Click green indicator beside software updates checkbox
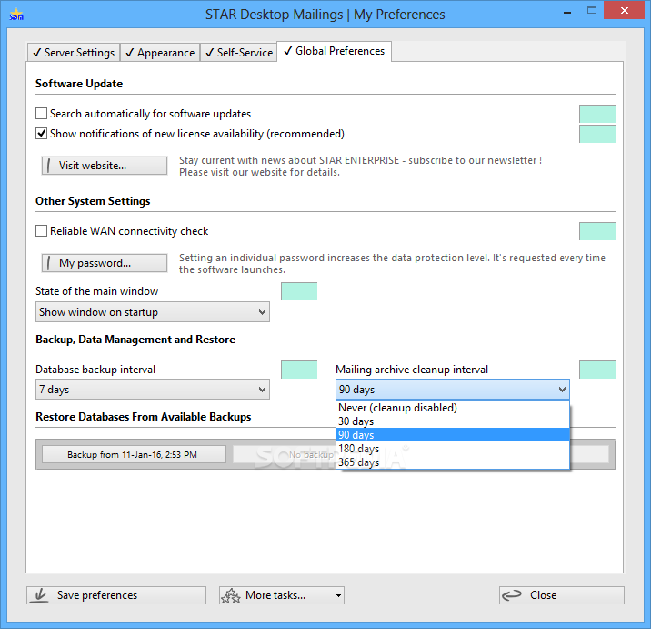The width and height of the screenshot is (651, 629). tap(597, 114)
